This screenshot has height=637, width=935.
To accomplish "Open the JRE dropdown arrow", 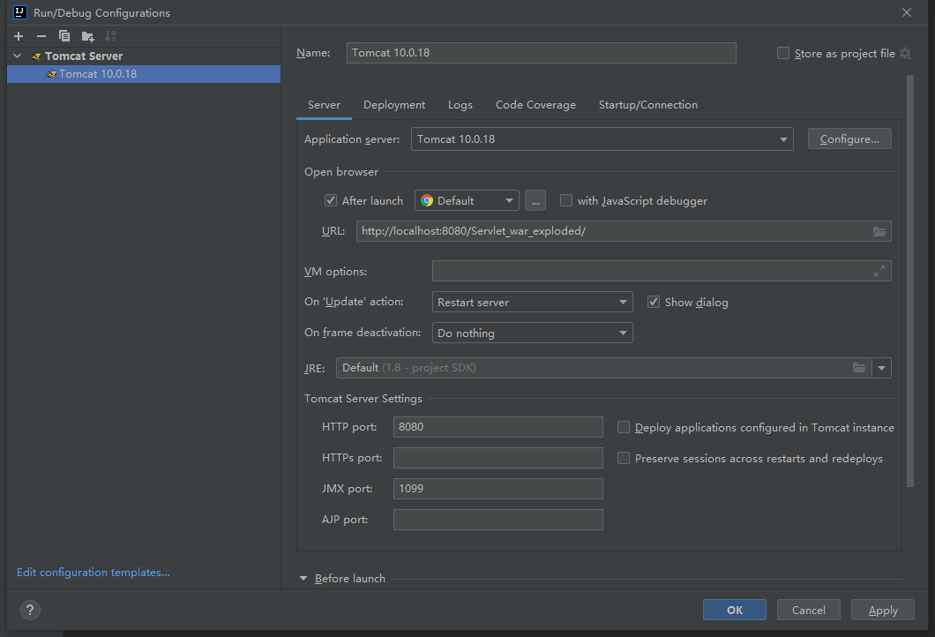I will (x=881, y=368).
